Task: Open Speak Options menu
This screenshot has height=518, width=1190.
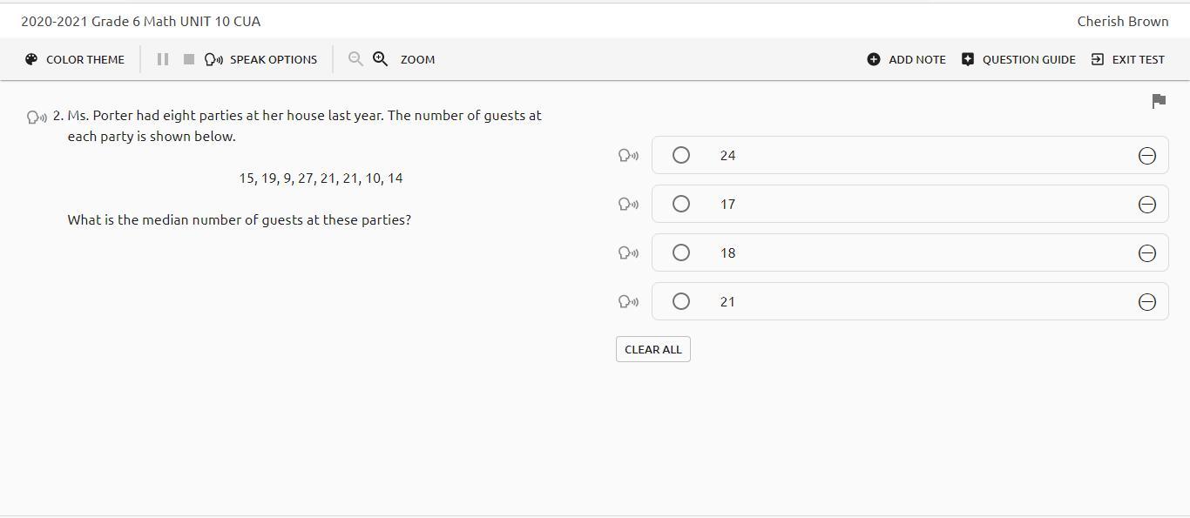Action: click(261, 59)
